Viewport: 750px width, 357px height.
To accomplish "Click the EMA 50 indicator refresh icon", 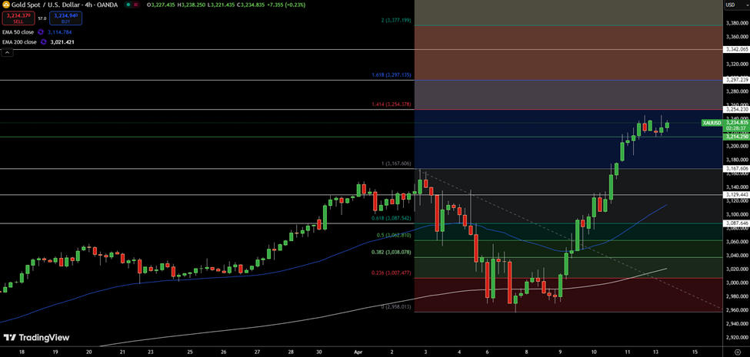I will [x=40, y=32].
